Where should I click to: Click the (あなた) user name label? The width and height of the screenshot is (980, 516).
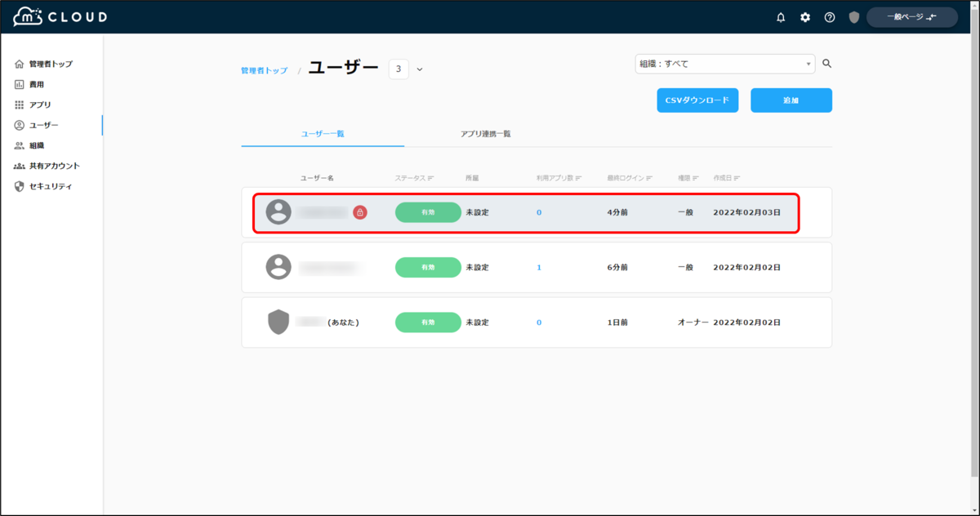(x=344, y=322)
